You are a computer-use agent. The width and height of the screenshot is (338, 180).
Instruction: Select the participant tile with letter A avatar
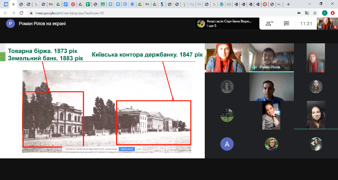[x=227, y=144]
